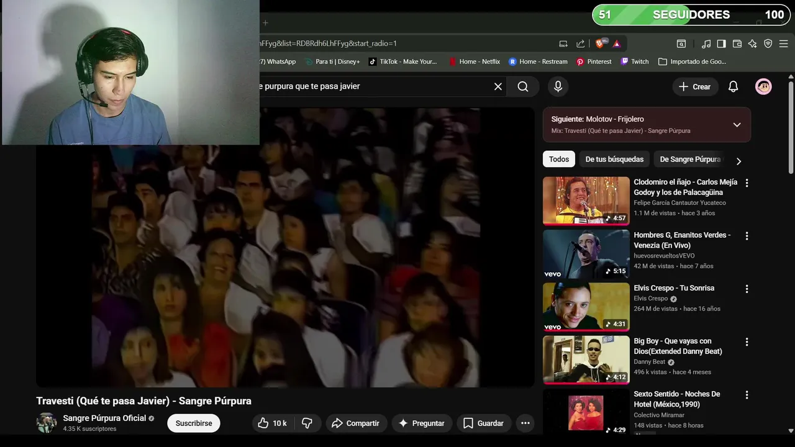Open Elvis Crespo Tu Sonrisa thumbnail
The image size is (795, 447).
coord(586,307)
